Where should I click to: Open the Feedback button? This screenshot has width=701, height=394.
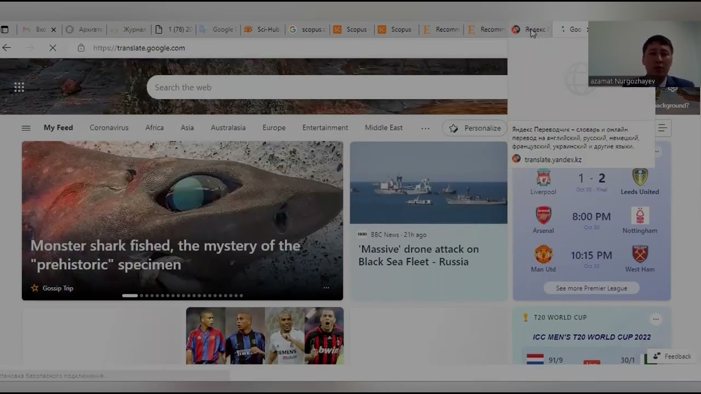pyautogui.click(x=672, y=356)
